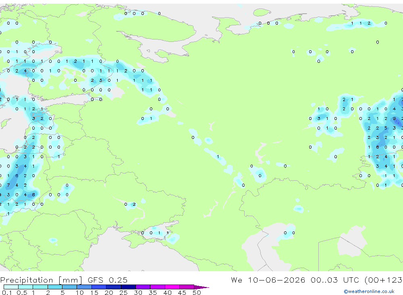Click the "40" legend scale label

167,293
